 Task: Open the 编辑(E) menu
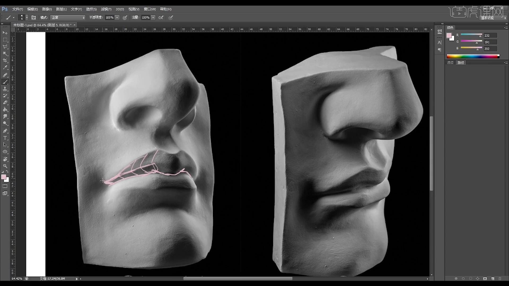(x=32, y=9)
